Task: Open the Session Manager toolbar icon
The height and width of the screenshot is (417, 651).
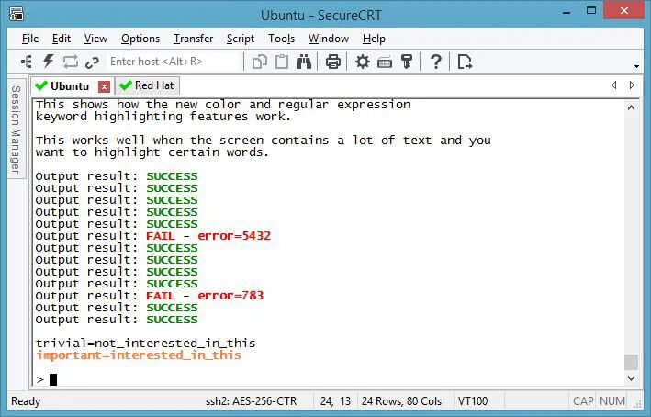Action: click(27, 62)
